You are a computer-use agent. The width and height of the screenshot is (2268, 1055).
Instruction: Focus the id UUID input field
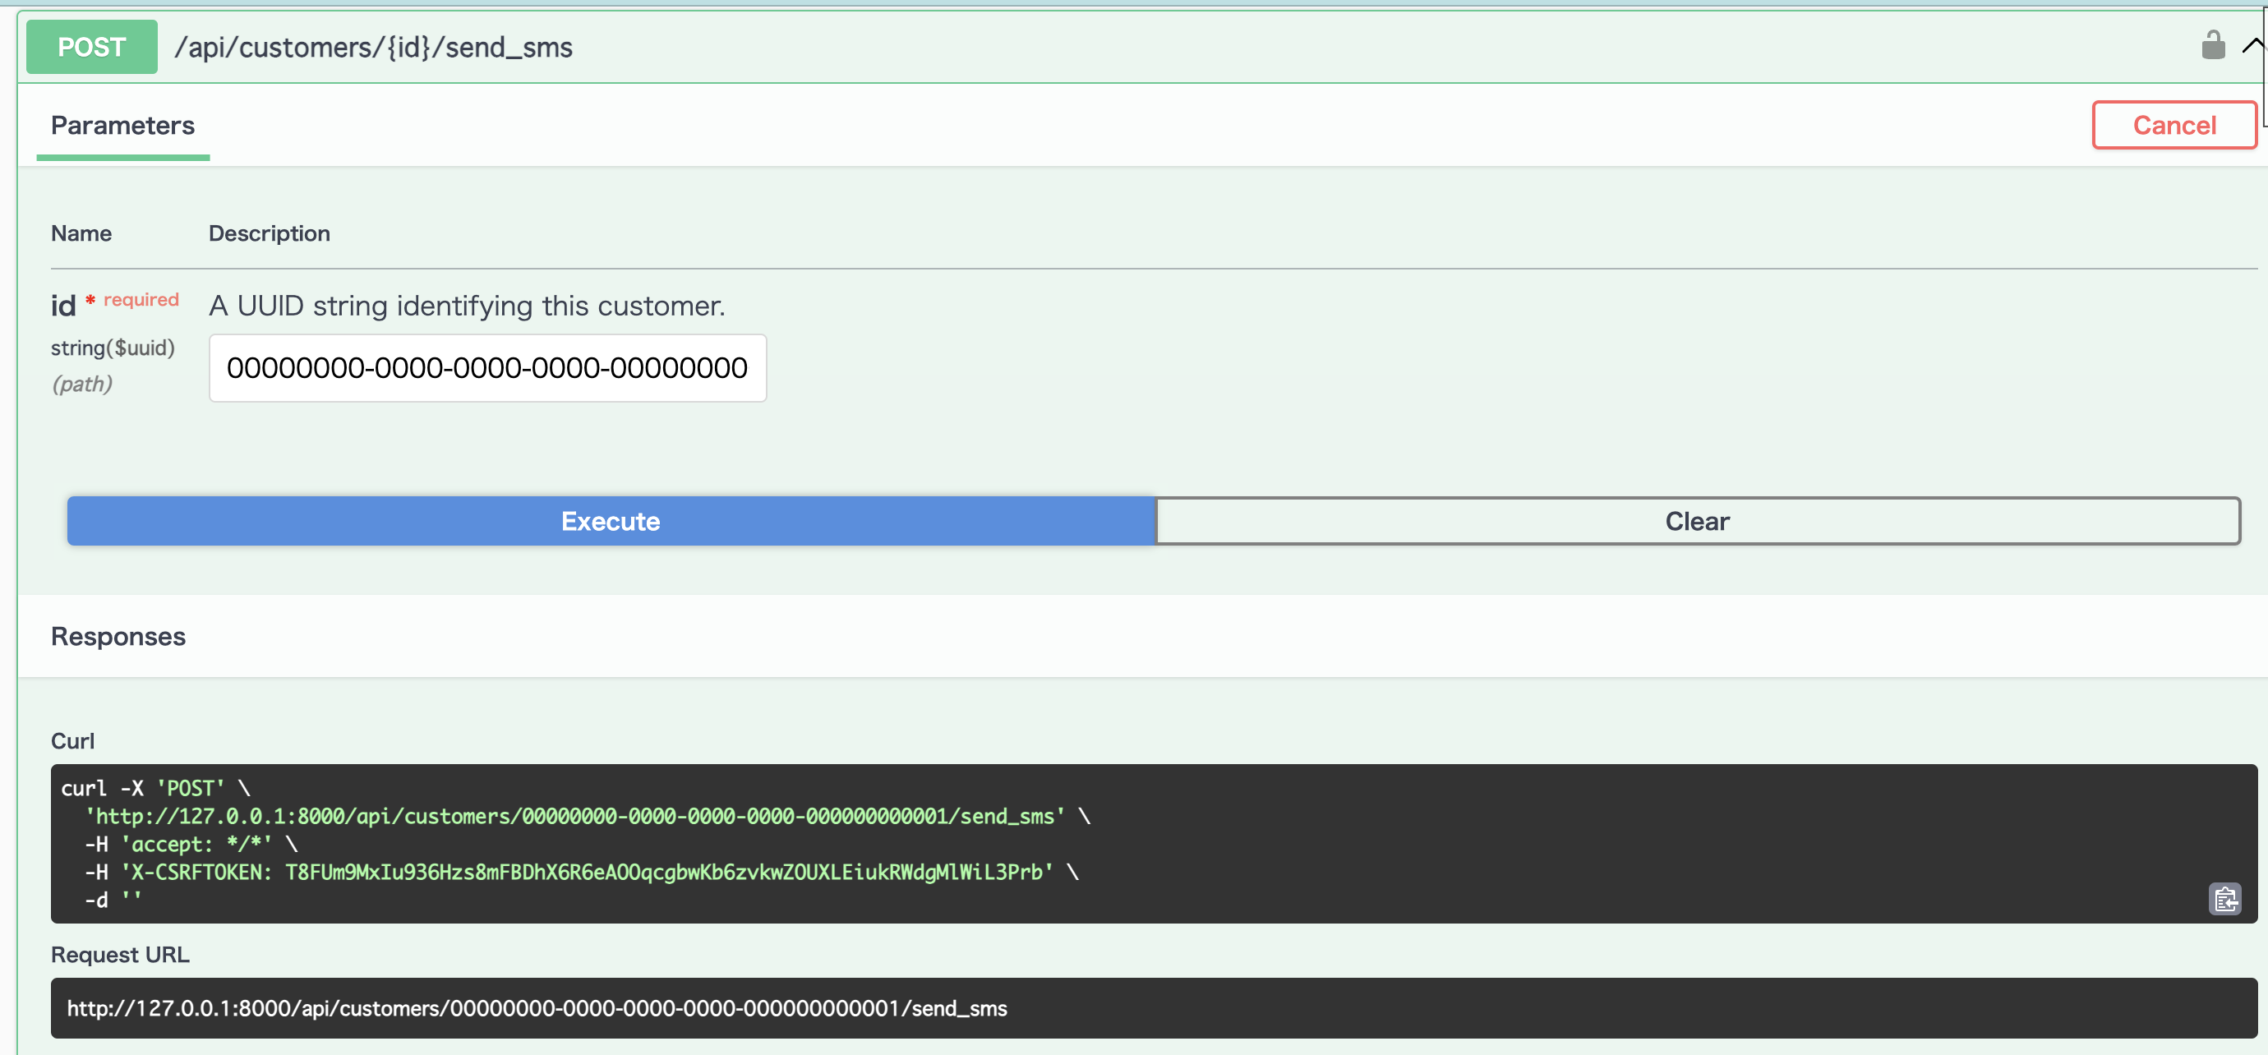[486, 368]
